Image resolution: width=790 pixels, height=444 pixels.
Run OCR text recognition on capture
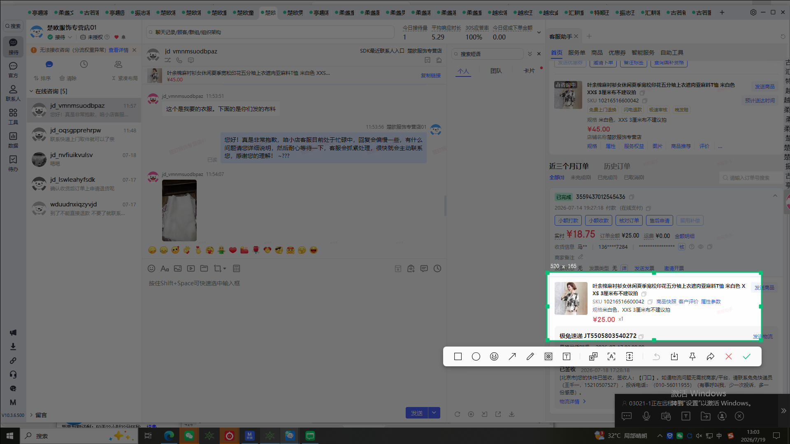tap(611, 356)
